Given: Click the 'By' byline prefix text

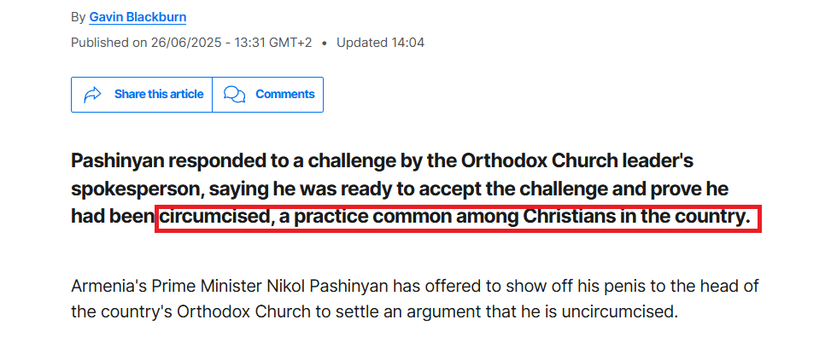Looking at the screenshot, I should (x=78, y=17).
